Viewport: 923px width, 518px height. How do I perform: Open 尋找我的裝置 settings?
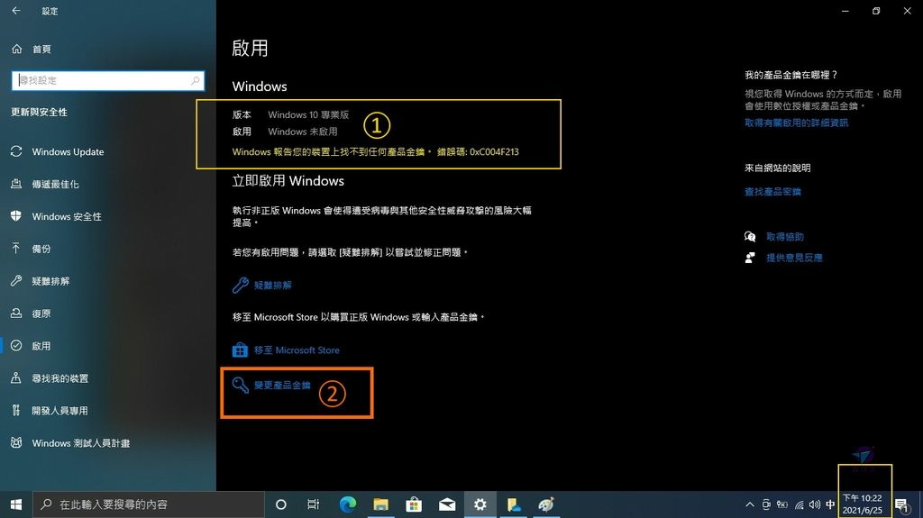pos(60,378)
